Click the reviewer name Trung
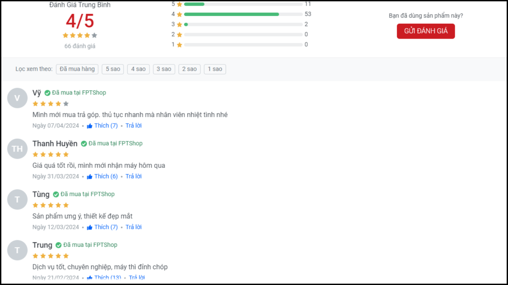 click(x=42, y=245)
